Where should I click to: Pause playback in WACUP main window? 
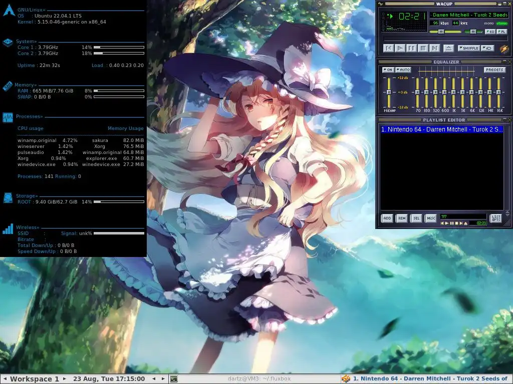click(412, 48)
